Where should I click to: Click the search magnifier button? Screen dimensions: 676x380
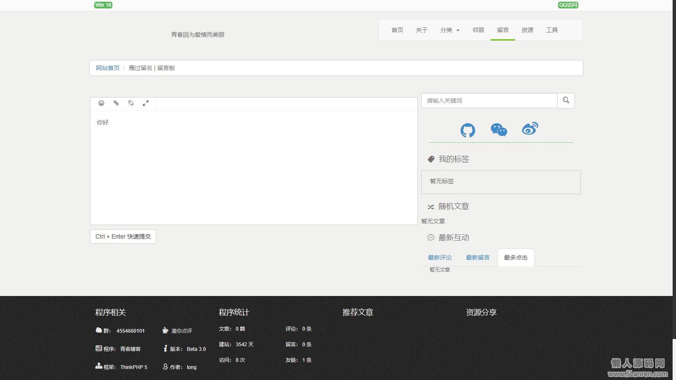click(566, 100)
